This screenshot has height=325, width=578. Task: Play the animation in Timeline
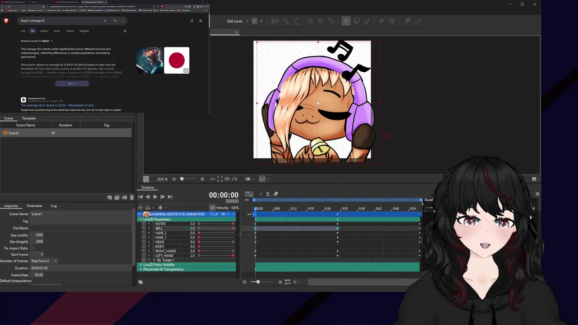pyautogui.click(x=155, y=197)
